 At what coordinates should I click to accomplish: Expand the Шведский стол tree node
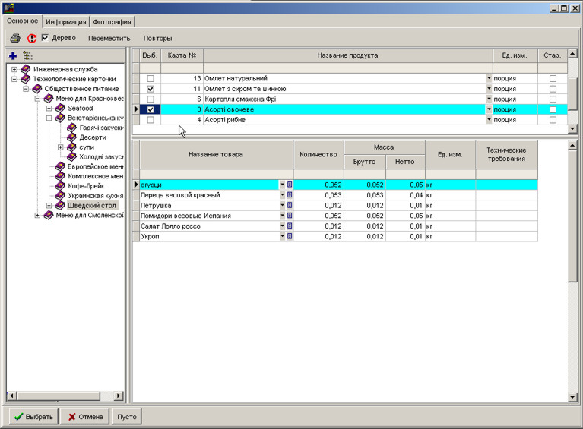click(x=49, y=205)
